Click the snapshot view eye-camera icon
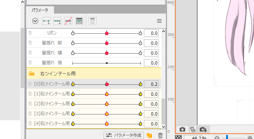 click(x=193, y=129)
